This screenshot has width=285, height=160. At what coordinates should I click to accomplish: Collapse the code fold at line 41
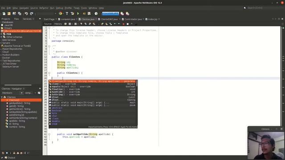49,134
